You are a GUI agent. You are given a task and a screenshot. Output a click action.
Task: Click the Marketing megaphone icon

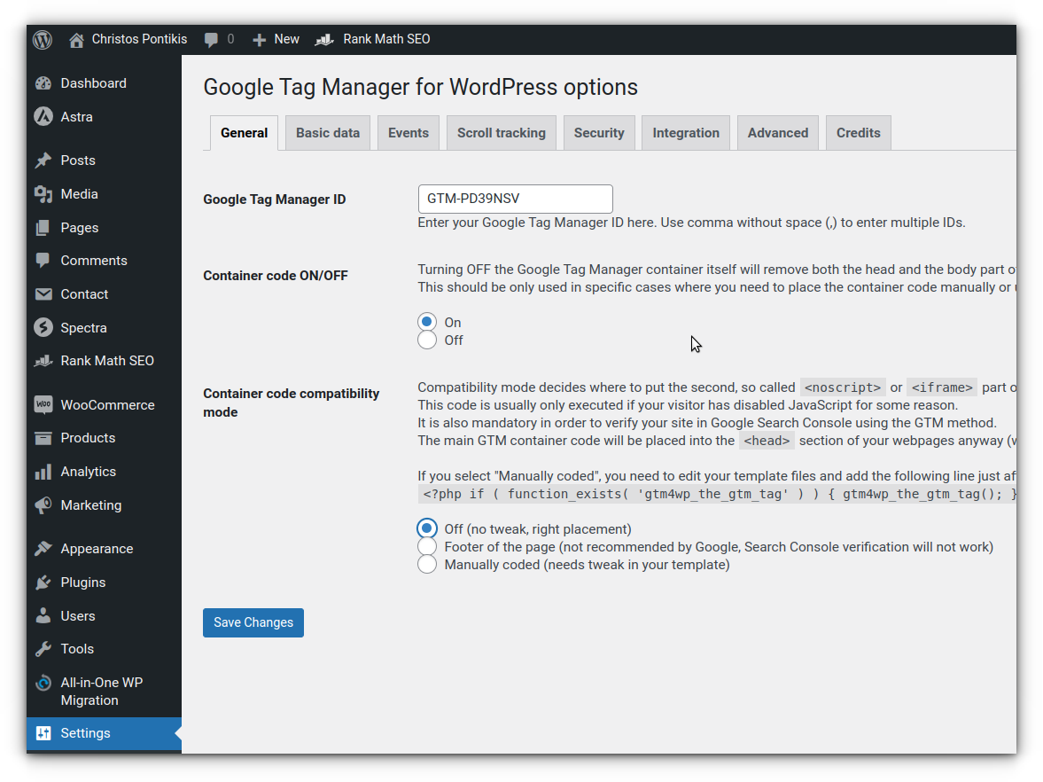point(43,505)
